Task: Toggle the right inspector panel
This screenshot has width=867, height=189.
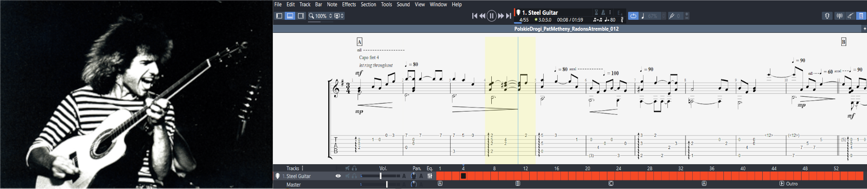Action: click(301, 16)
